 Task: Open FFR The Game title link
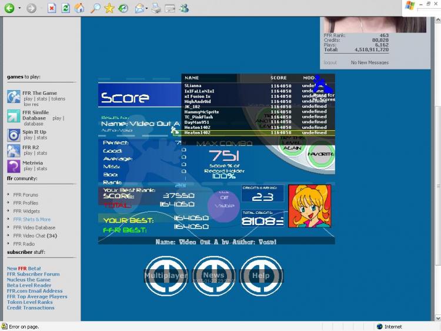(39, 93)
